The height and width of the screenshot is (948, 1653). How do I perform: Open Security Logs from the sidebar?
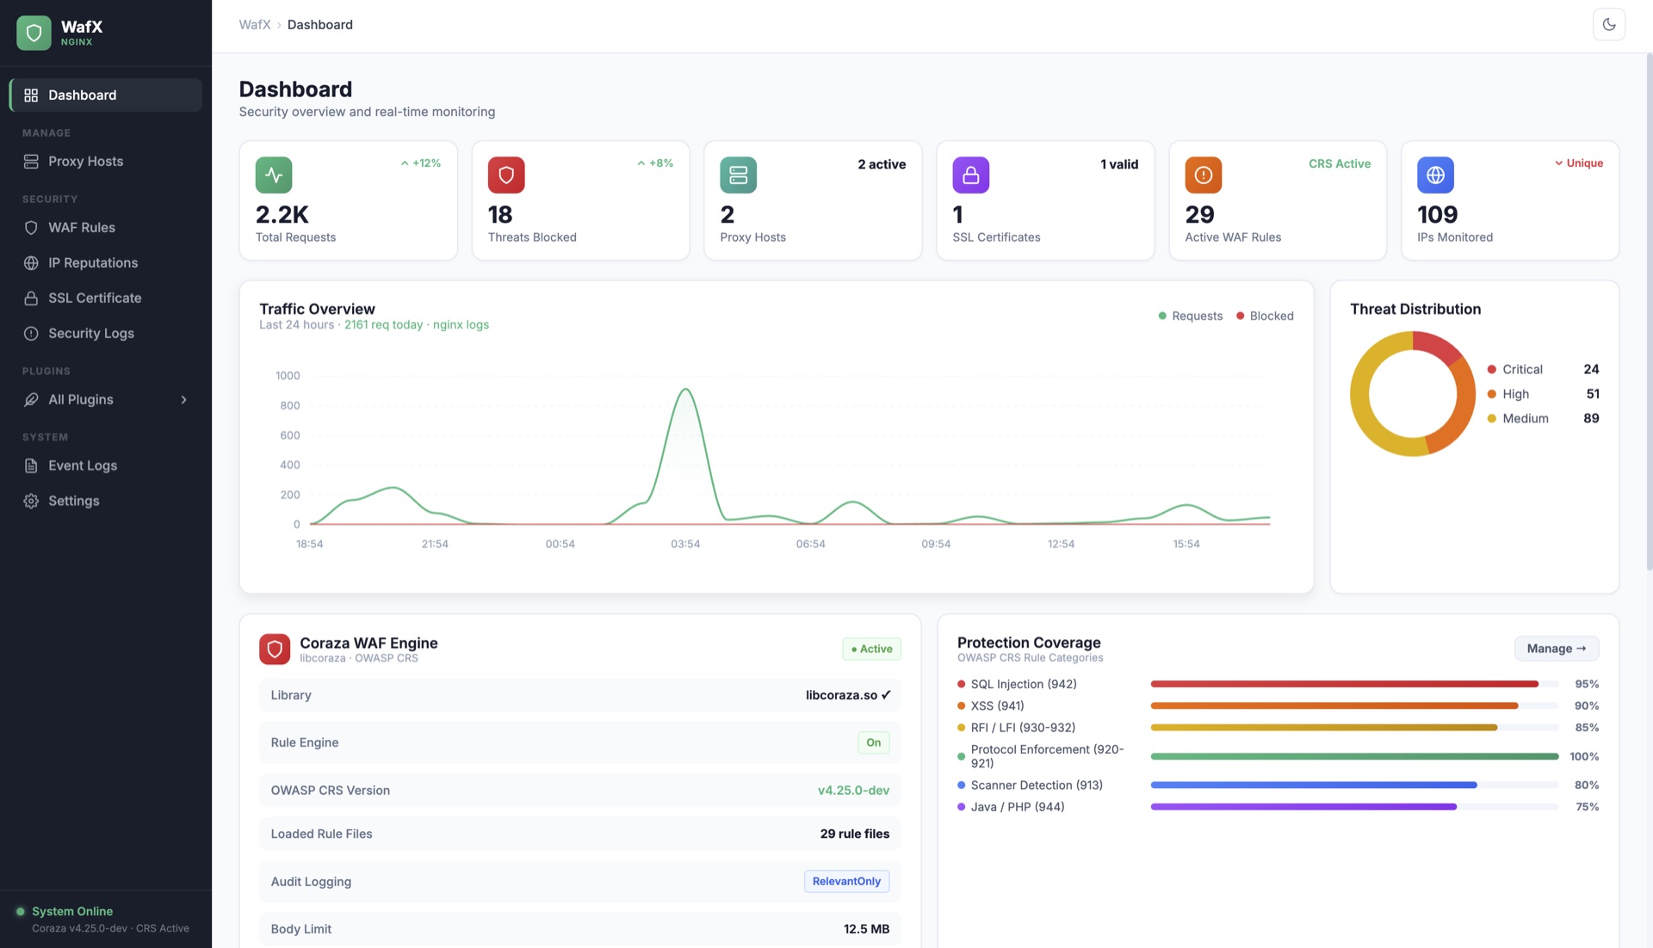pyautogui.click(x=90, y=333)
